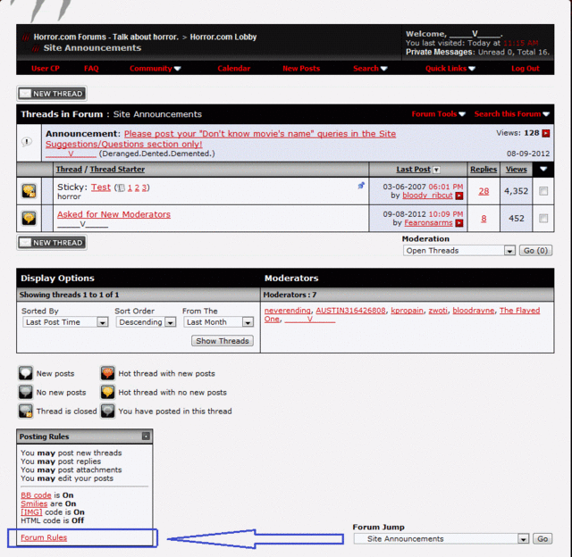Click the NEW THREAD button below the thread list
Viewport: 572px width, 557px height.
52,243
